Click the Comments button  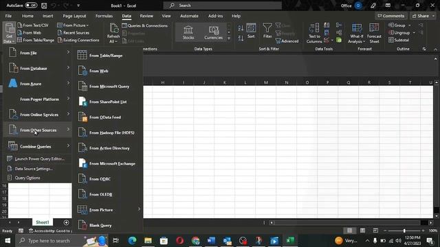(x=391, y=16)
